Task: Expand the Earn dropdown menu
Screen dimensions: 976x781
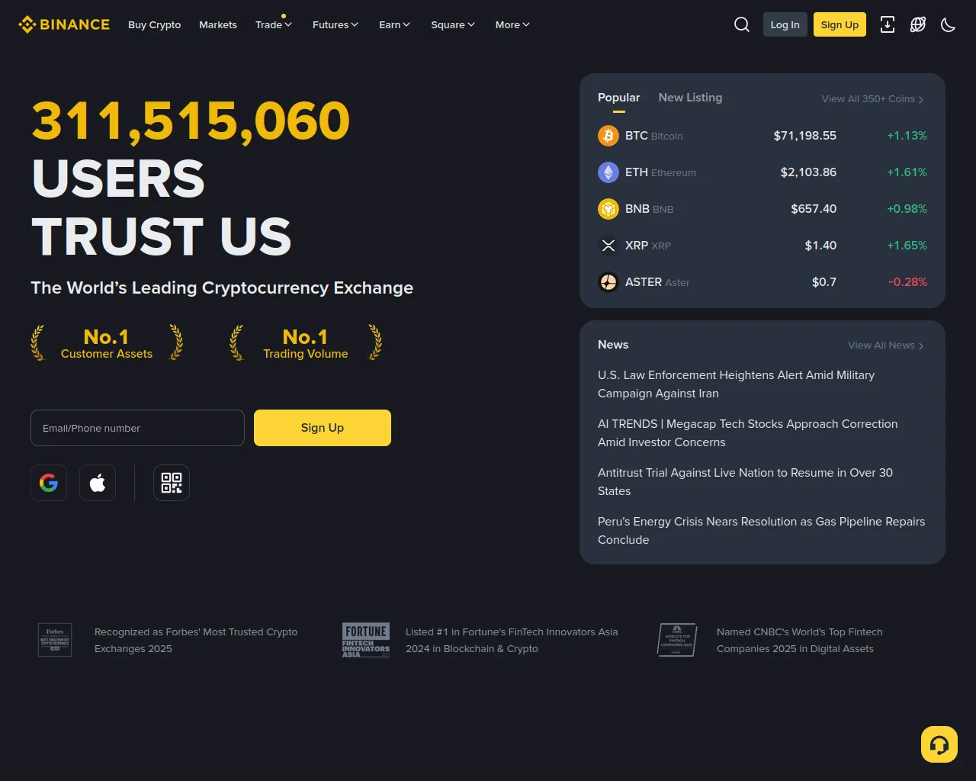Action: pos(395,24)
